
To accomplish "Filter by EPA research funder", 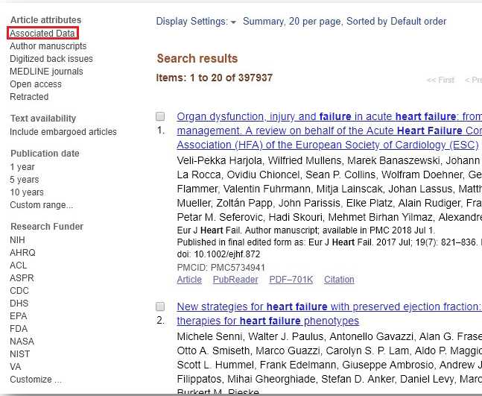I will point(18,316).
